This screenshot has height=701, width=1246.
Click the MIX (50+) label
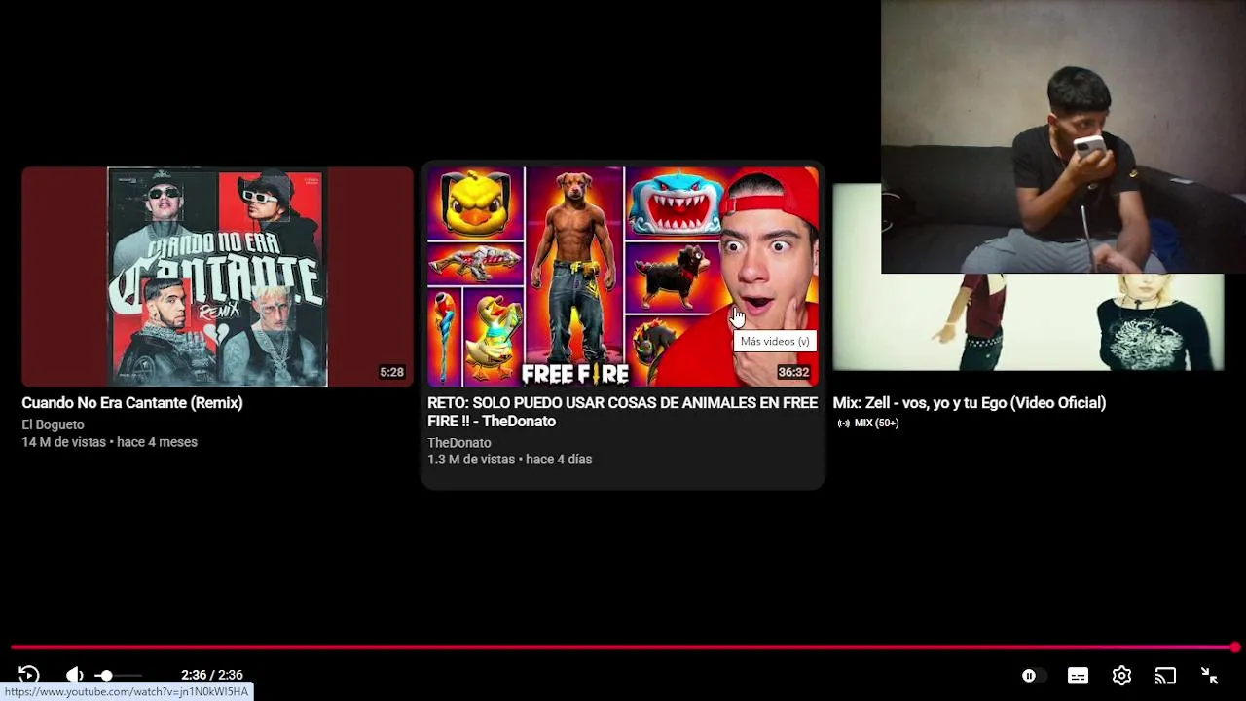(868, 424)
